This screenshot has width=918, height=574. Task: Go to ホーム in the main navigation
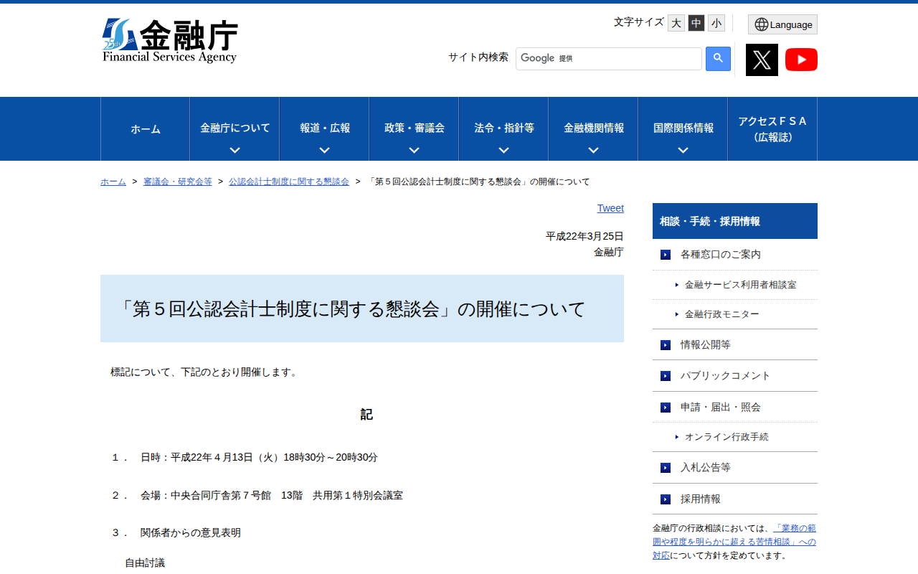tap(146, 129)
